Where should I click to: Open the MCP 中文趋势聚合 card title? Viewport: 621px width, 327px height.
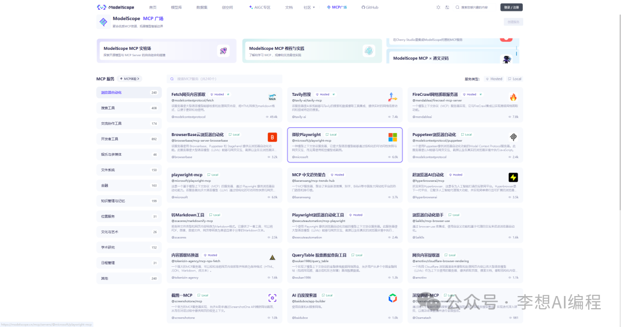(309, 174)
